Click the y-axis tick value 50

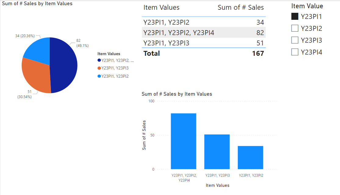point(152,135)
